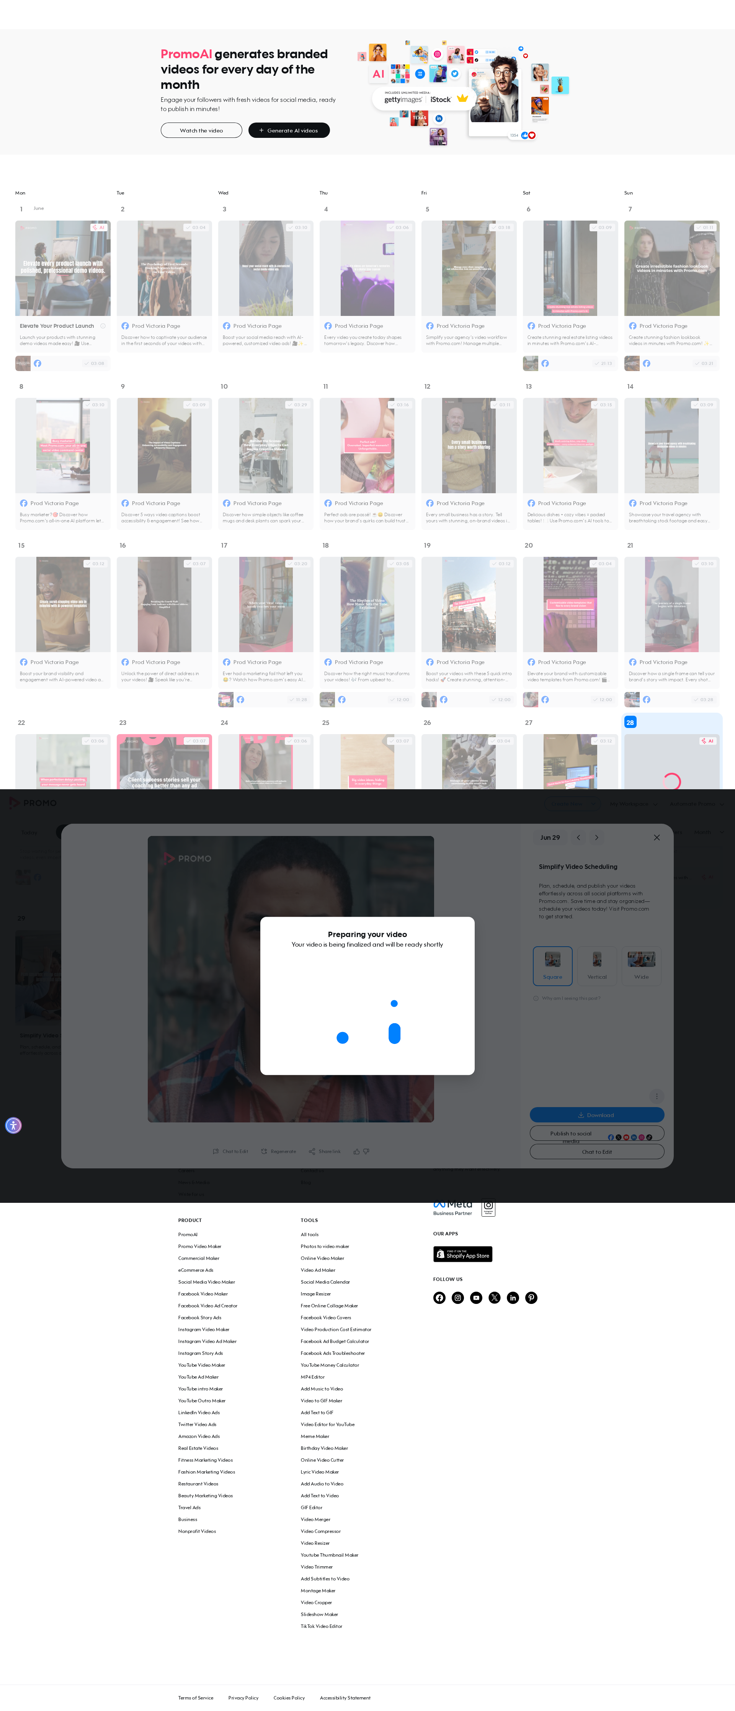
Task: Open Instagram from Follow Us icons
Action: 457,1297
